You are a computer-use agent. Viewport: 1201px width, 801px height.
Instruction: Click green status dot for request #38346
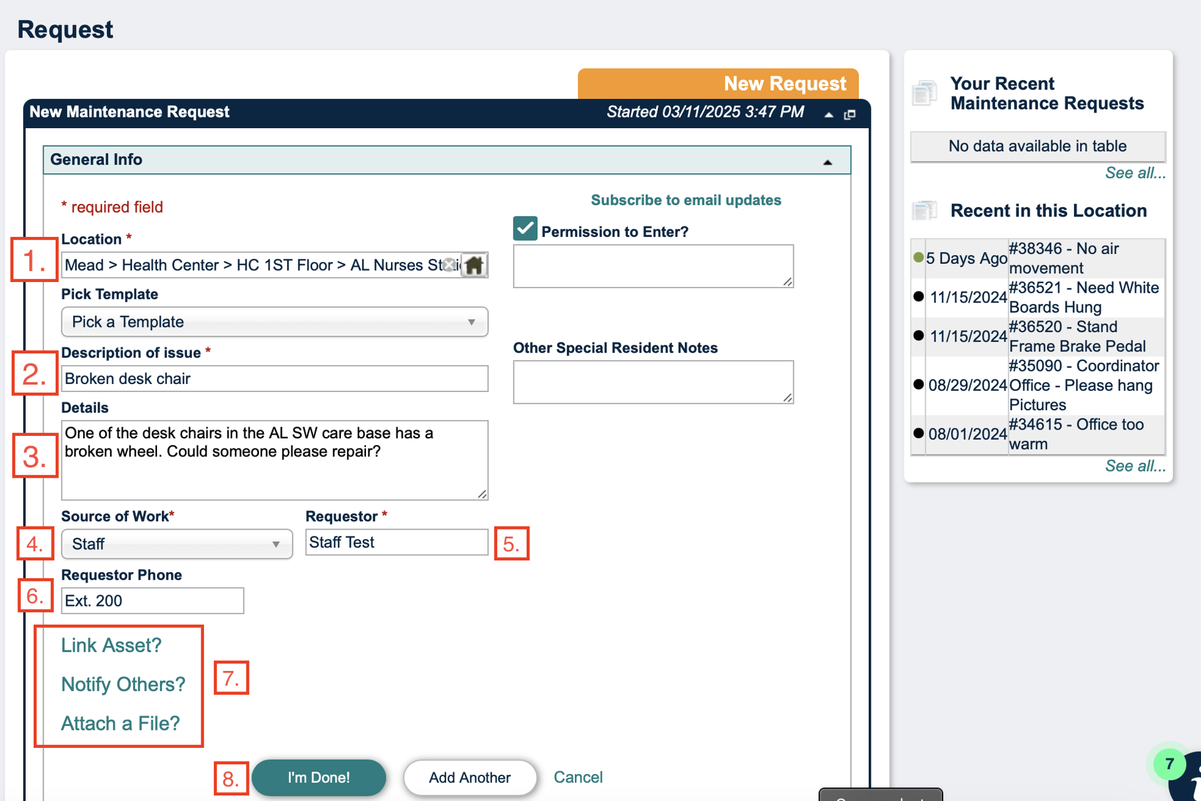point(918,258)
